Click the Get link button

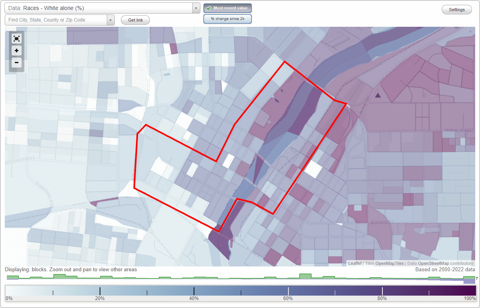(135, 20)
